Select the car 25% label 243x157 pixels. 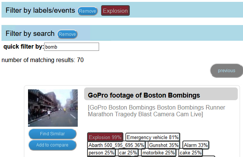tap(128, 153)
